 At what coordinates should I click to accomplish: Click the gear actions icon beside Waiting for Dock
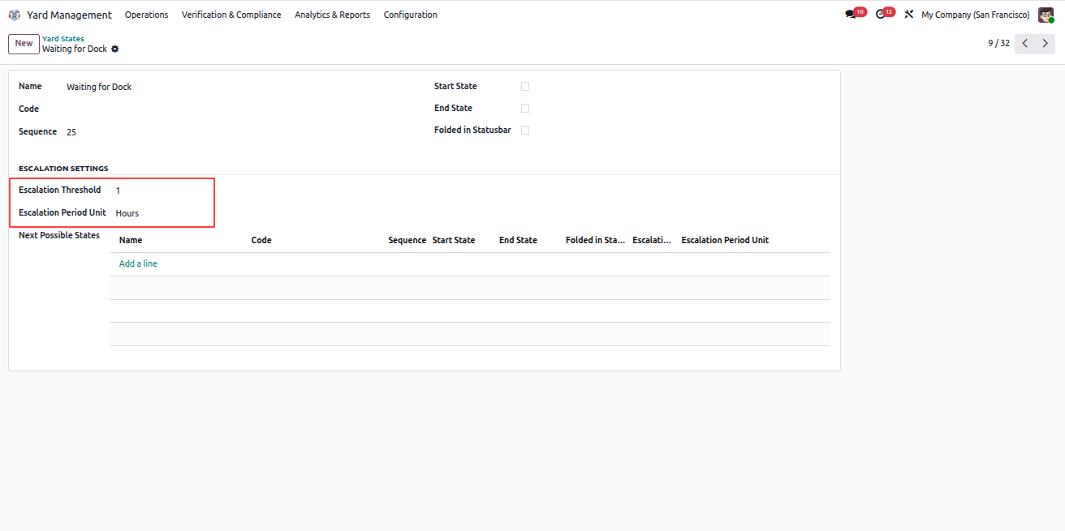[x=114, y=49]
